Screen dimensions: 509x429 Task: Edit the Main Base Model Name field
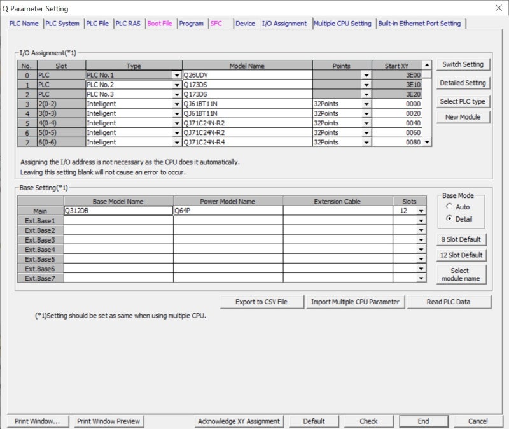coord(118,211)
